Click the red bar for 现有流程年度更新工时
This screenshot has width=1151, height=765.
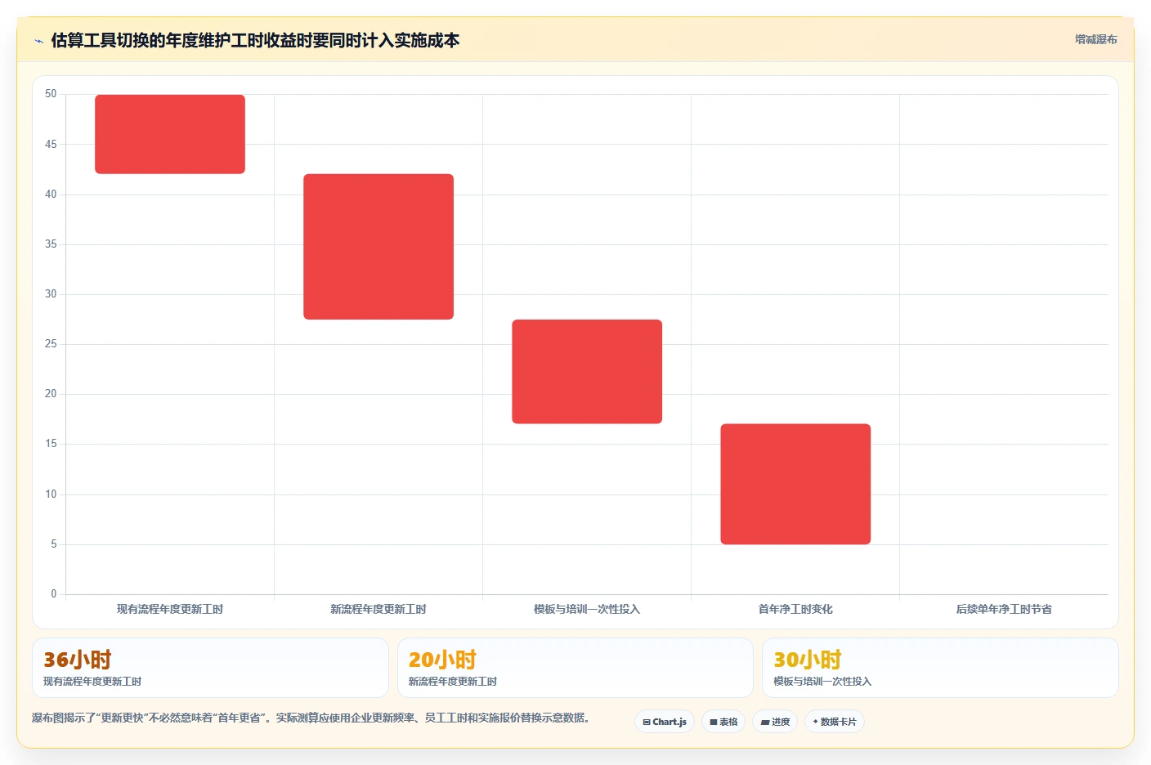170,134
